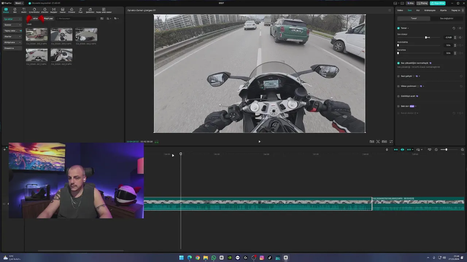Click the microphone voice-over record icon
Image resolution: width=467 pixels, height=262 pixels.
click(387, 150)
